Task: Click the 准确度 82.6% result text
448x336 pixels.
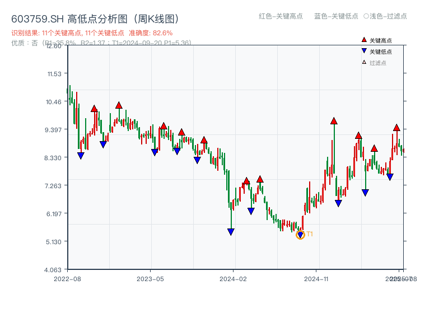Action: pyautogui.click(x=150, y=33)
